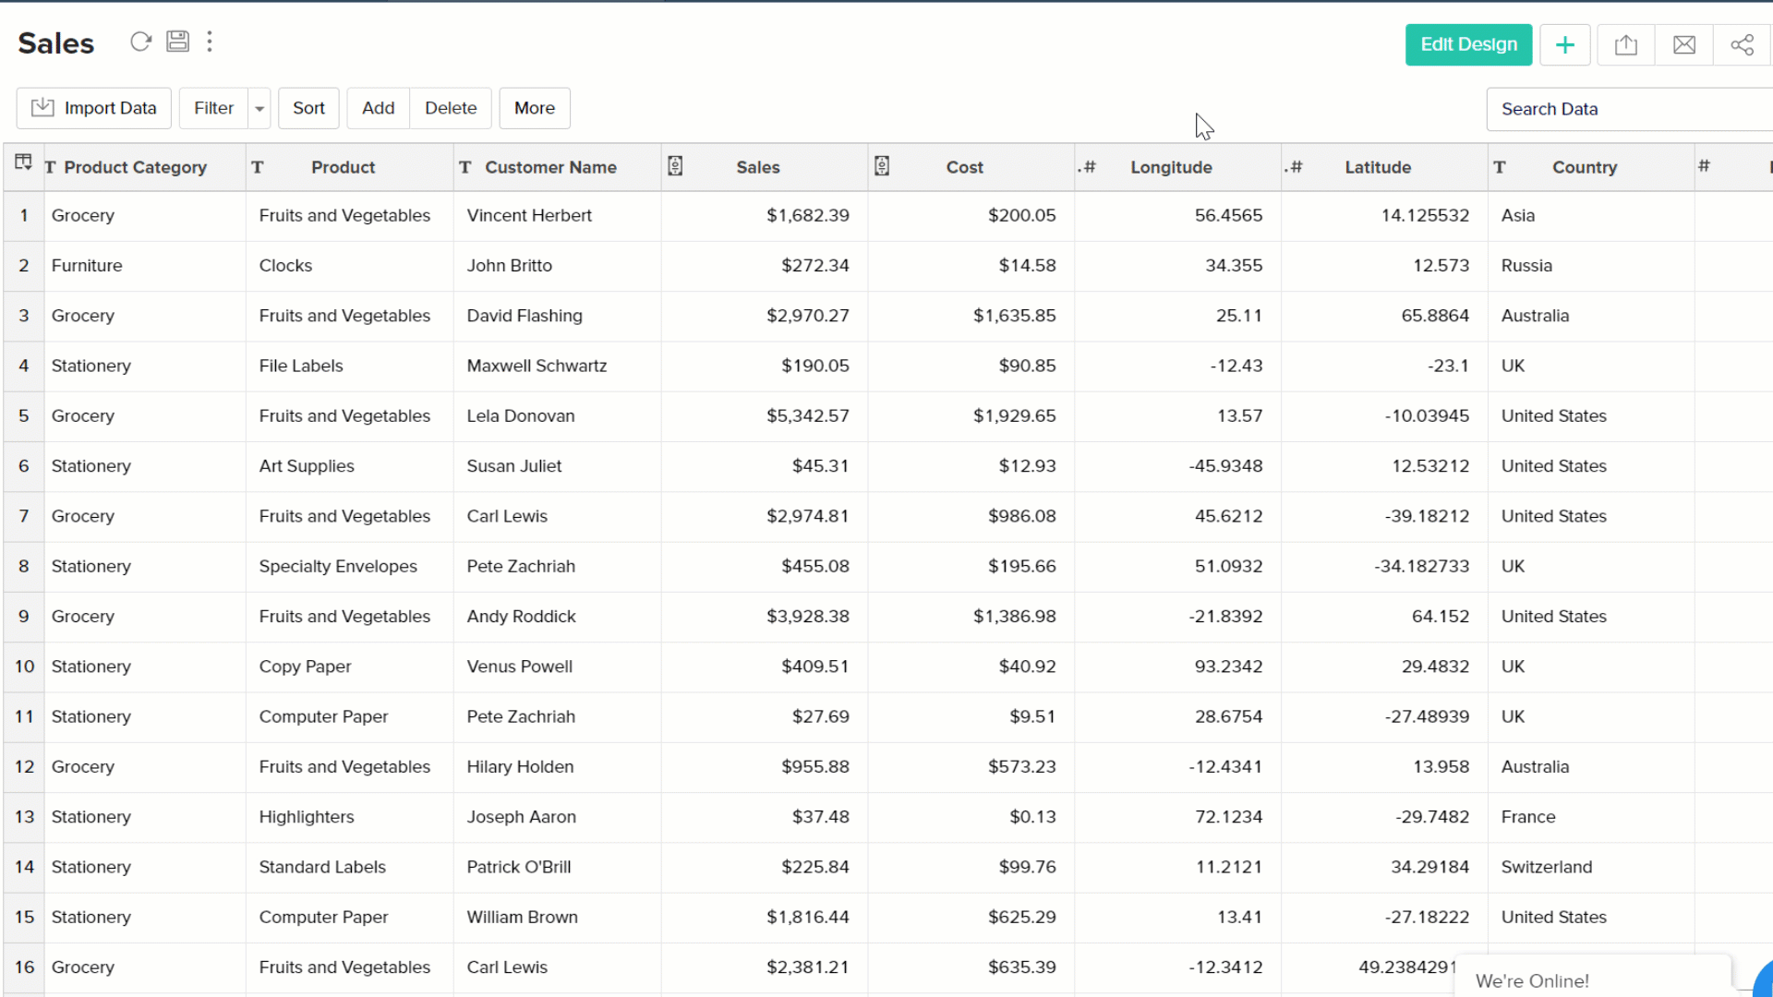Click the geolocation icon on Cost column
Screen dimensions: 1773x997
pos(882,166)
